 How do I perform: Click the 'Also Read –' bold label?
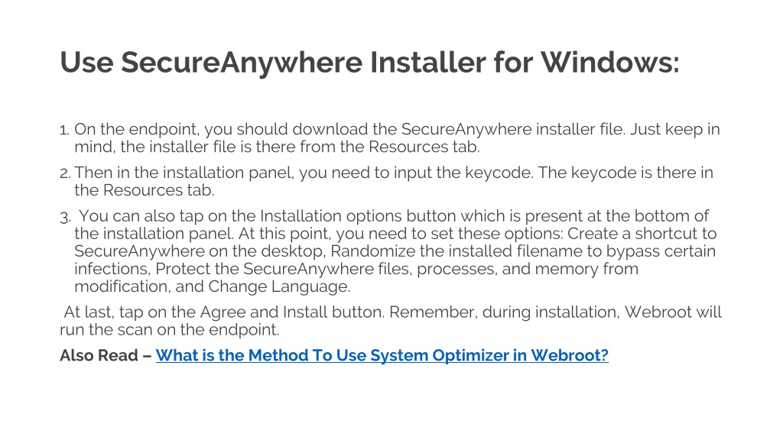pyautogui.click(x=106, y=355)
